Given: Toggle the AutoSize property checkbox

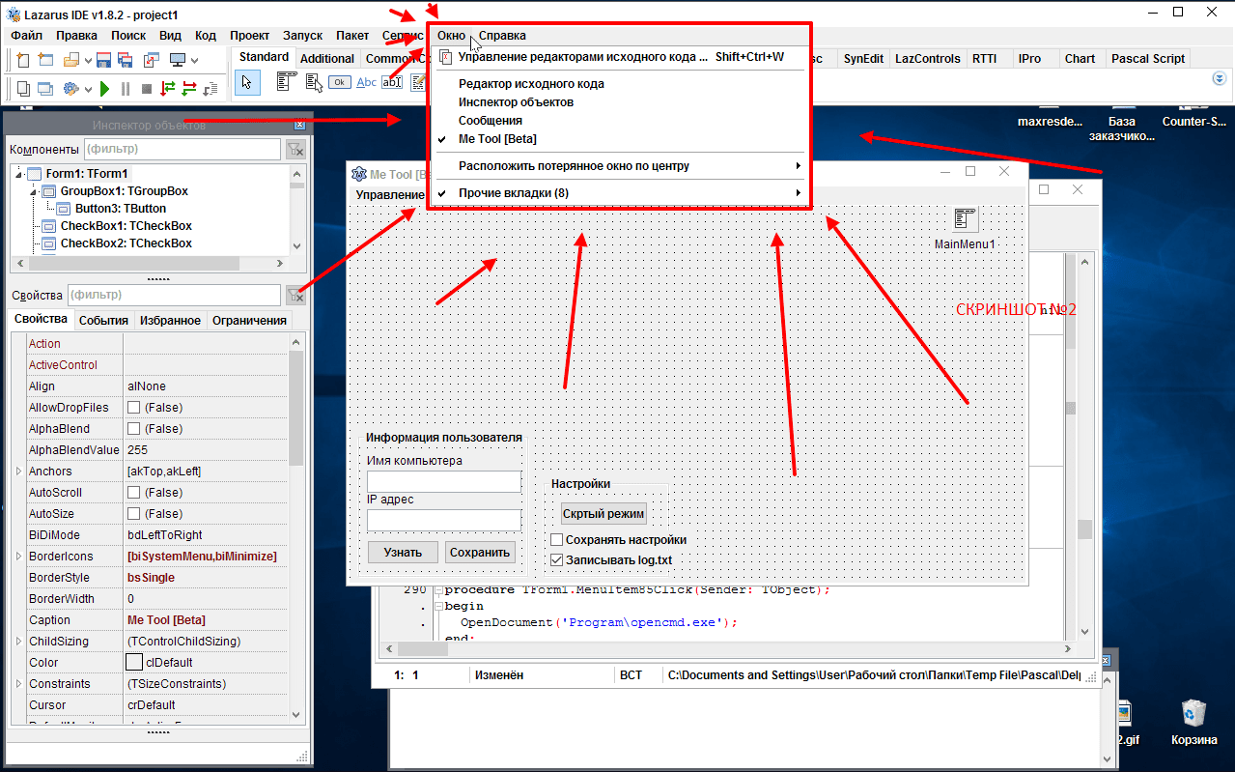Looking at the screenshot, I should 134,514.
